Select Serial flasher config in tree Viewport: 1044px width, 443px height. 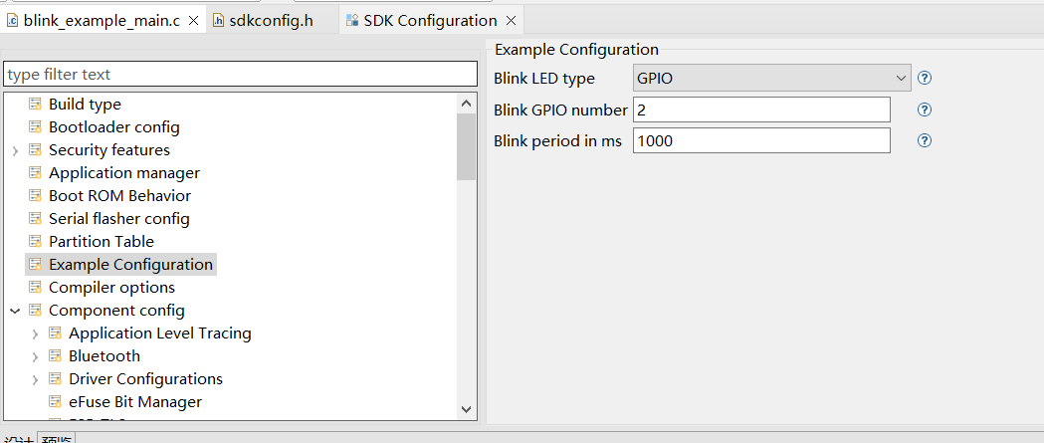point(118,219)
